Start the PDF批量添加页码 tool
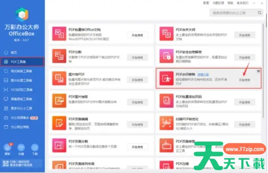Viewport: 268px width, 173px height. coord(244,102)
